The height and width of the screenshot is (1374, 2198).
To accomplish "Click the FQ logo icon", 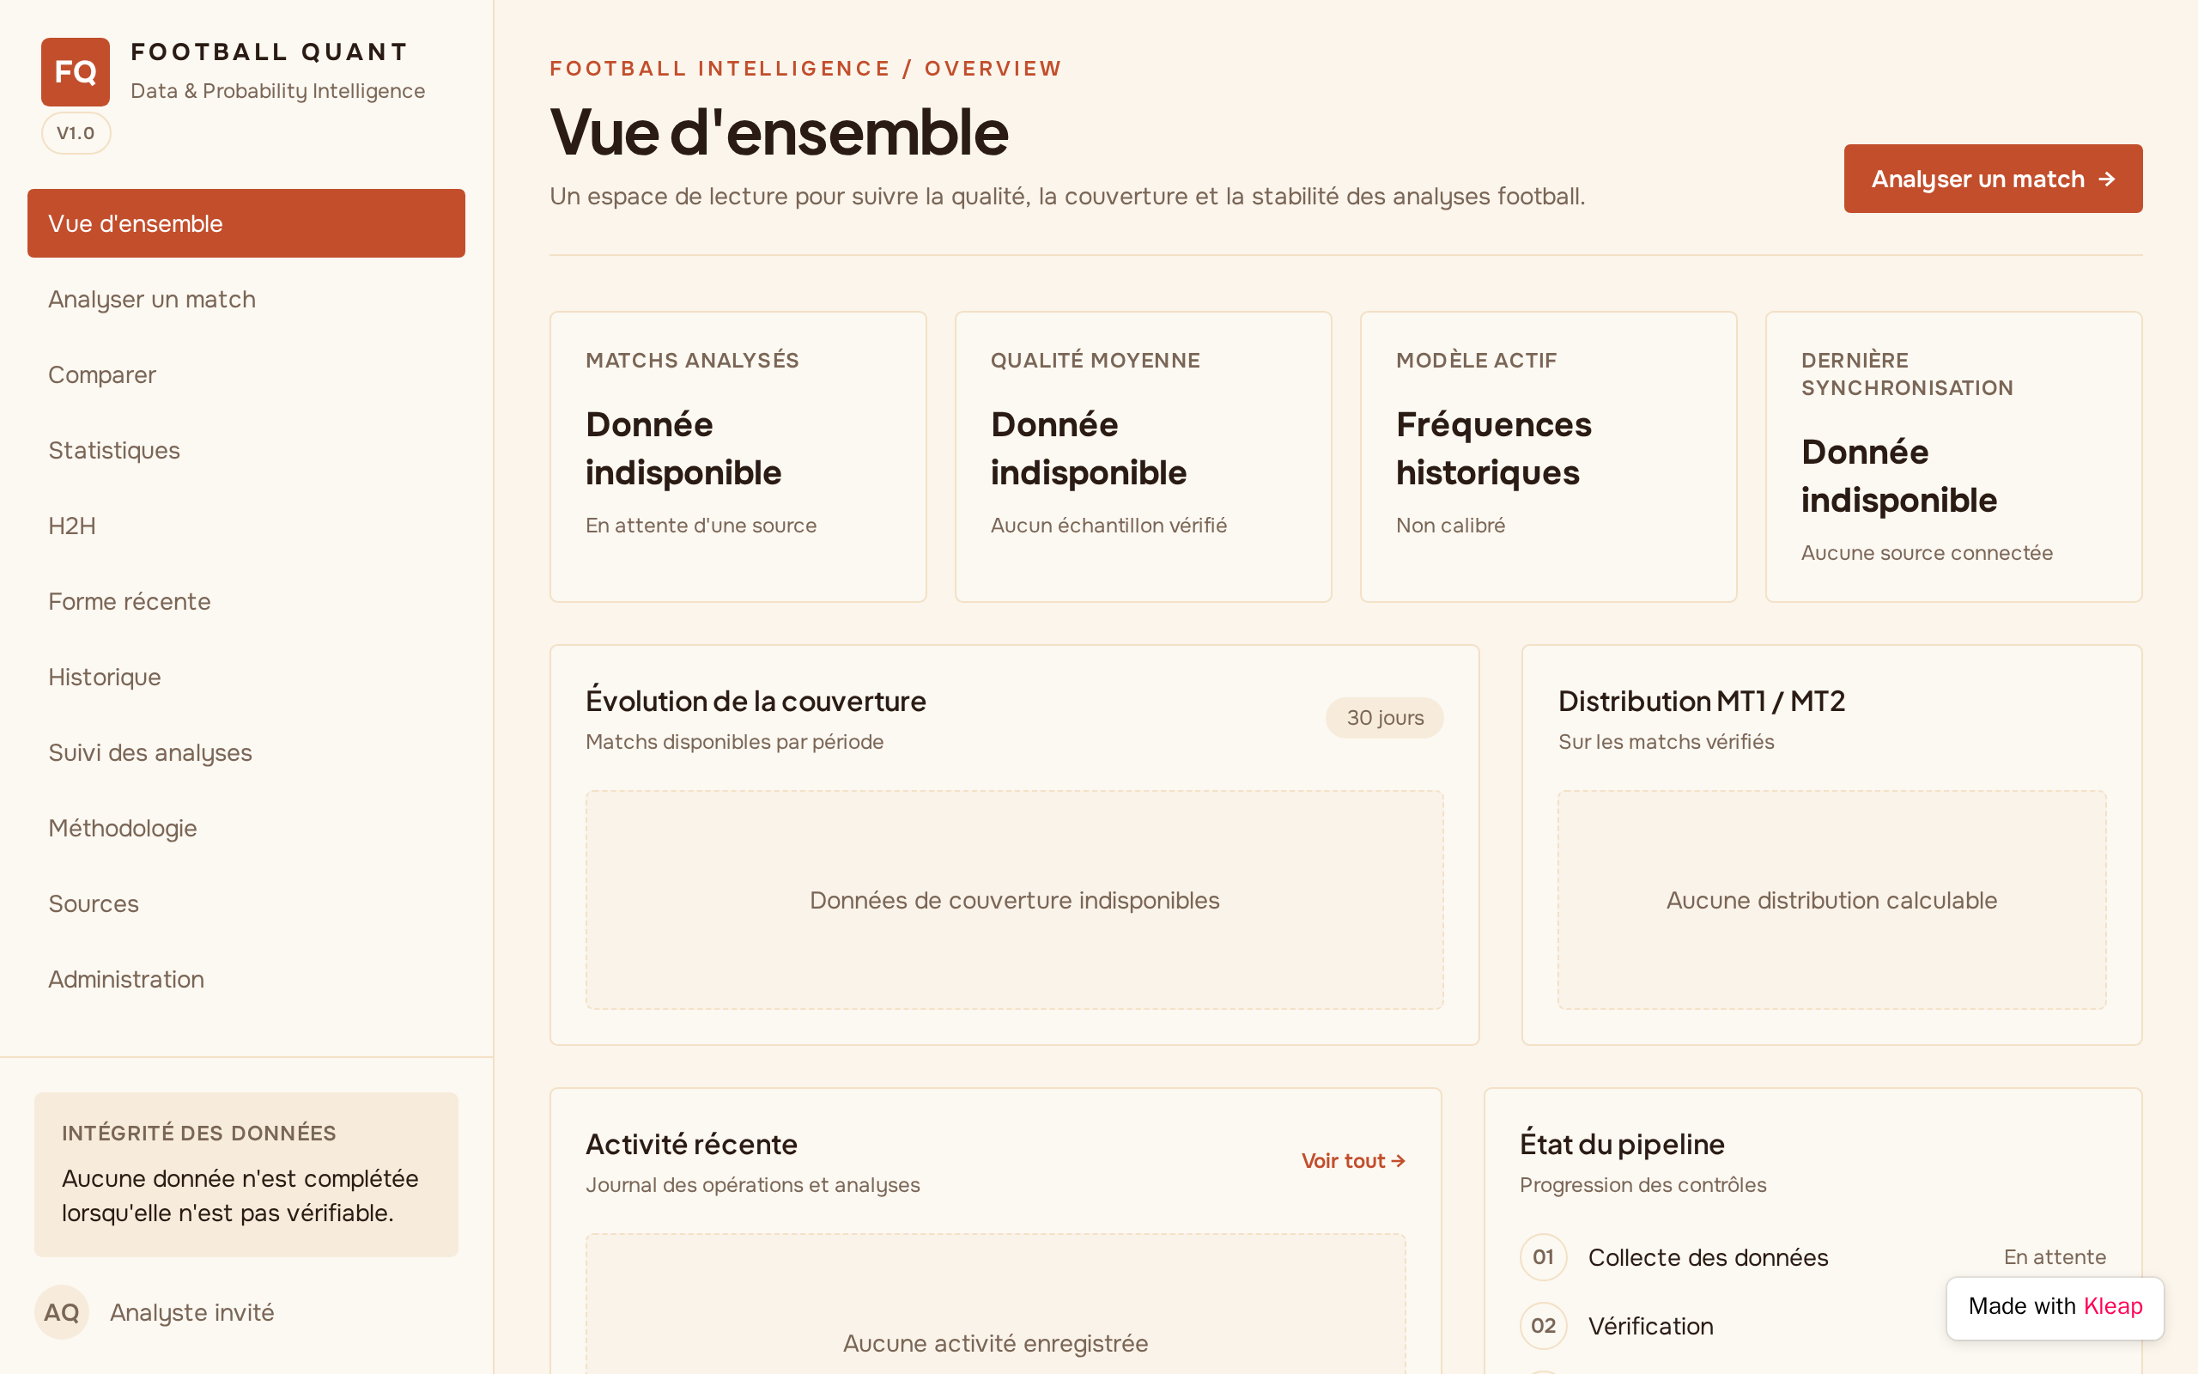I will (76, 72).
